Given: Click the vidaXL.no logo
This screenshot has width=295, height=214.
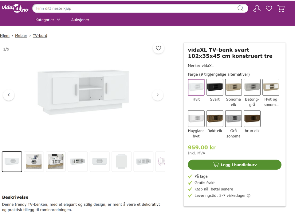Looking at the screenshot, I should (15, 8).
